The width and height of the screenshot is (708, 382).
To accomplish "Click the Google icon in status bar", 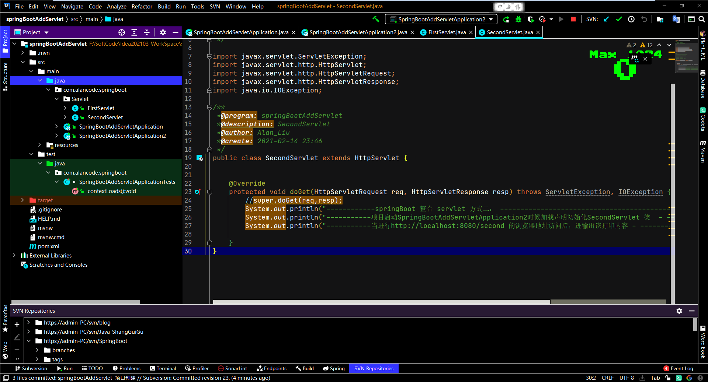I will [x=689, y=378].
